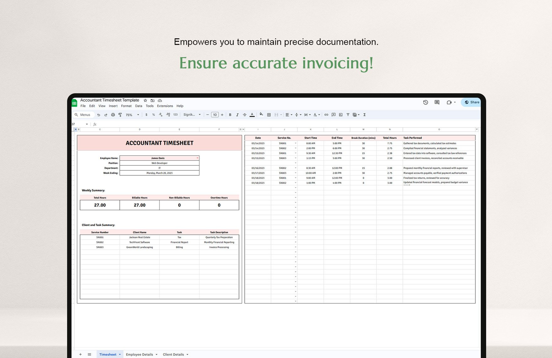Click the font size 10 field
Image resolution: width=552 pixels, height=358 pixels.
(215, 115)
